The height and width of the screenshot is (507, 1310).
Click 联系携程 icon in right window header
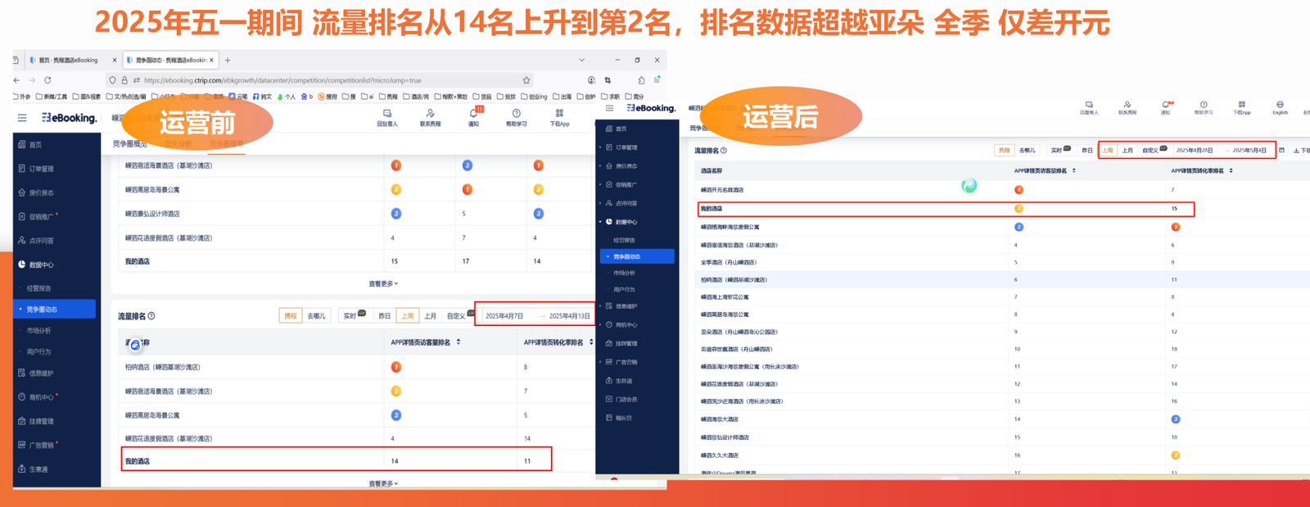[1127, 106]
